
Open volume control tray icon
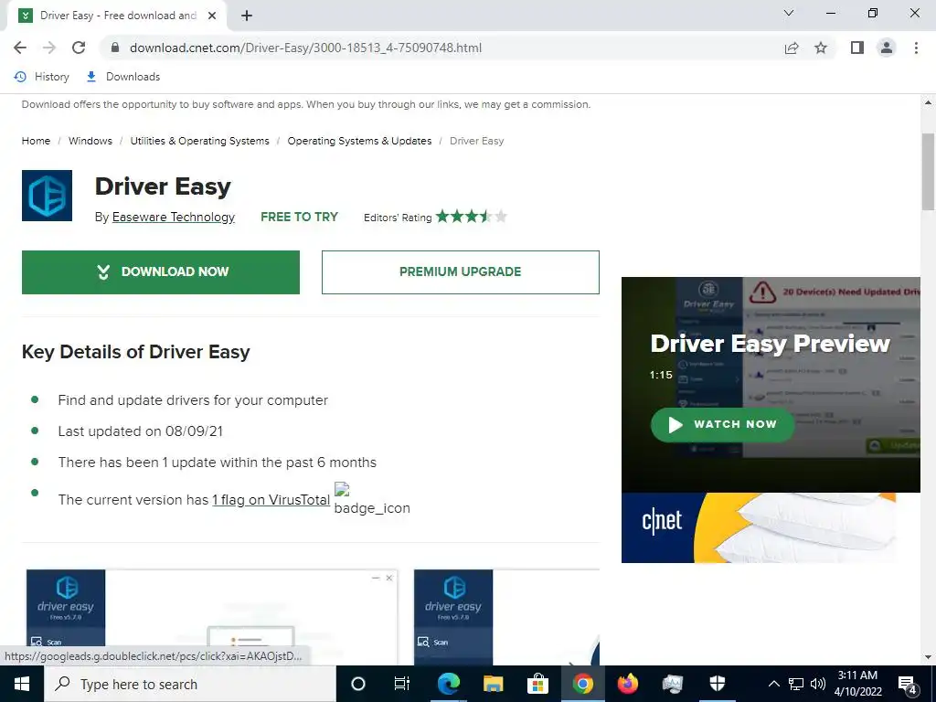[818, 684]
